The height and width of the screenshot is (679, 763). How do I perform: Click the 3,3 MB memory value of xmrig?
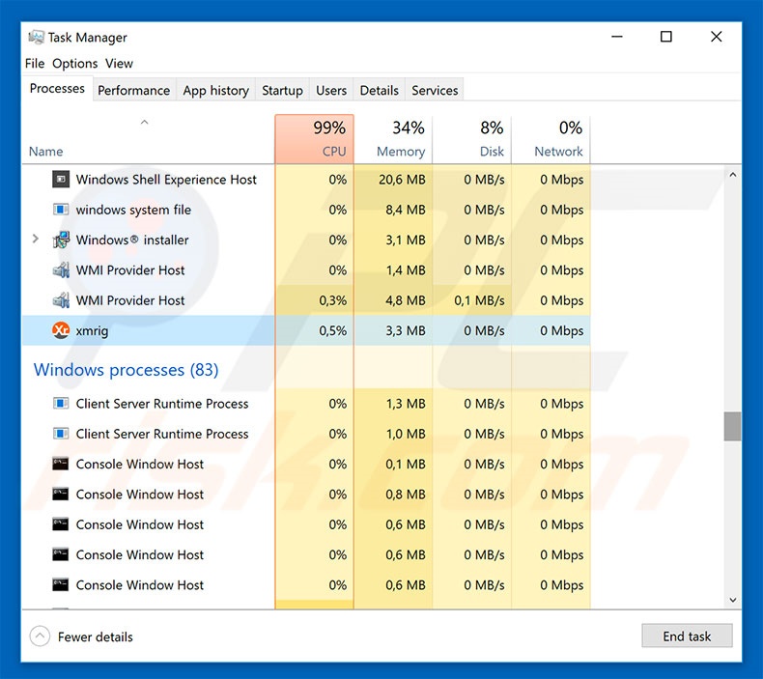pyautogui.click(x=406, y=331)
